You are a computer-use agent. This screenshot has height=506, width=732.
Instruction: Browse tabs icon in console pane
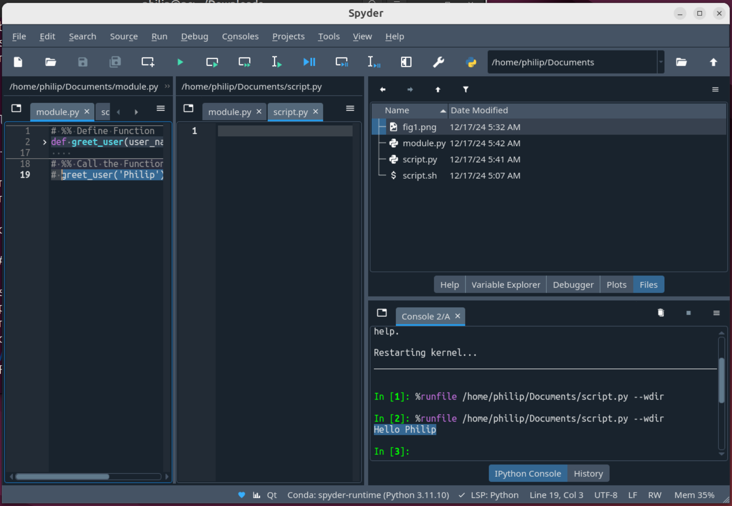point(382,313)
